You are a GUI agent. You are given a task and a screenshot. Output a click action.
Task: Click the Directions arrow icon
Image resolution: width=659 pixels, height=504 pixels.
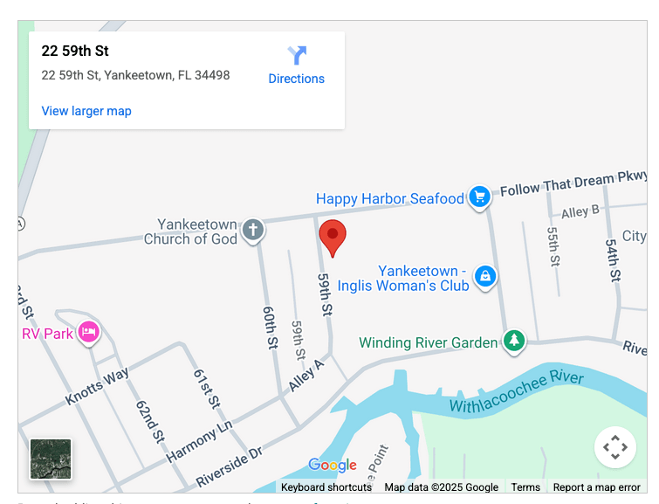coord(297,55)
